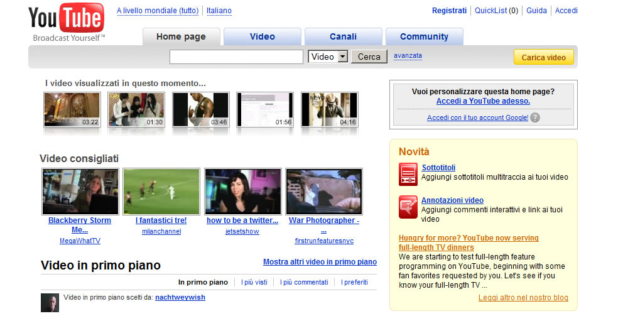
Task: Open the MegaWhatTV channel link
Action: pos(80,241)
